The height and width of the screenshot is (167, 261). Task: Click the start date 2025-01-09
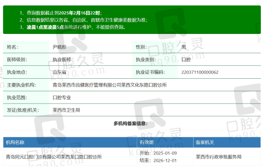pyautogui.click(x=165, y=153)
